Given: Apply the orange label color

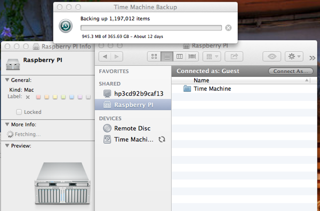Looking at the screenshot, I should coord(46,97).
